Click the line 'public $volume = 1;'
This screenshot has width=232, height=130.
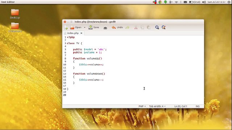(x=87, y=52)
